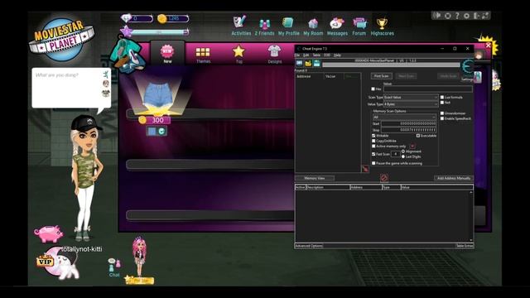Click the VIP badge icon

pos(45,261)
